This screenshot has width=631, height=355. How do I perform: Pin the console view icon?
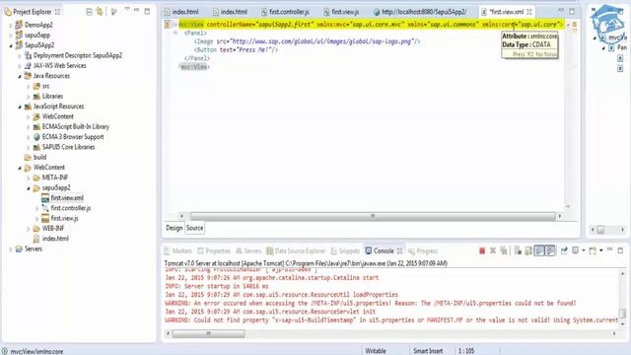564,250
